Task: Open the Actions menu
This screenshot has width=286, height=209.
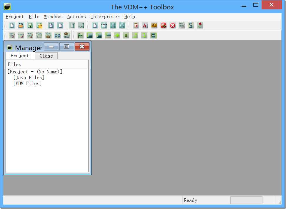Action: pyautogui.click(x=77, y=17)
